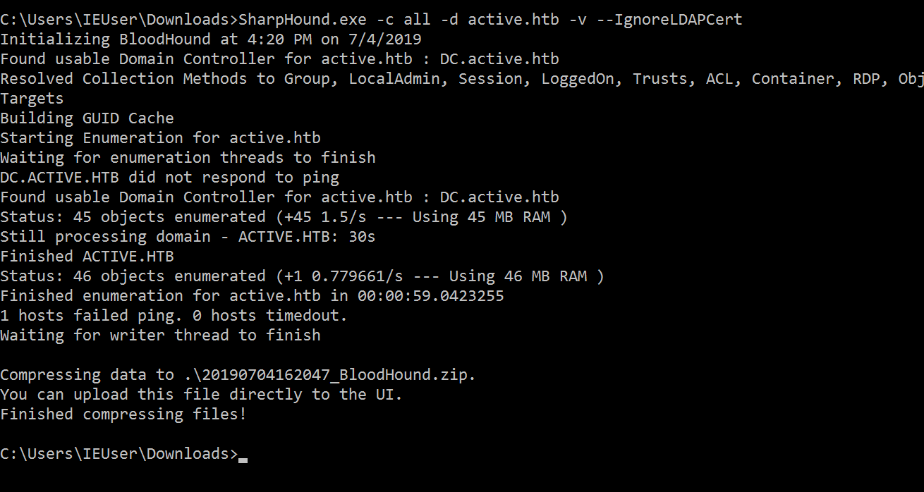Click the "Building GUID Cache" line

tap(87, 118)
